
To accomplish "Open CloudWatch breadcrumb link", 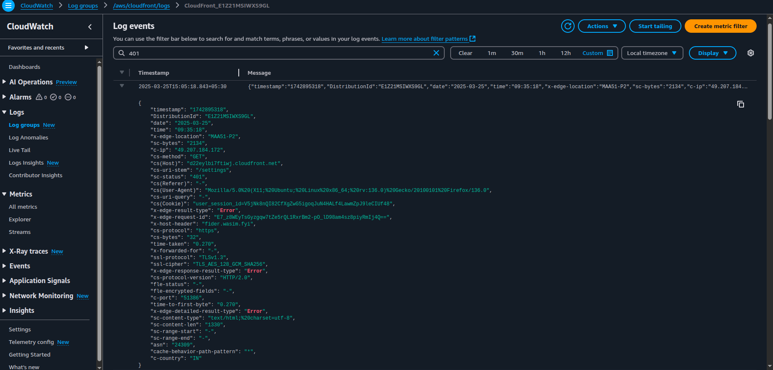I will coord(37,5).
